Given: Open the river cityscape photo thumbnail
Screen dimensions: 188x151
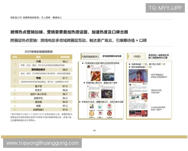Looking at the screenshot, I should click(108, 77).
